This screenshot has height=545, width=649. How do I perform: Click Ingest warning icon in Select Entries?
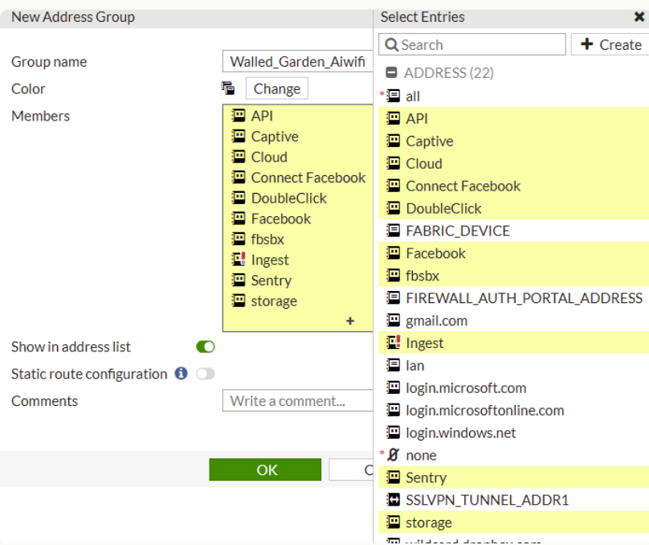394,342
